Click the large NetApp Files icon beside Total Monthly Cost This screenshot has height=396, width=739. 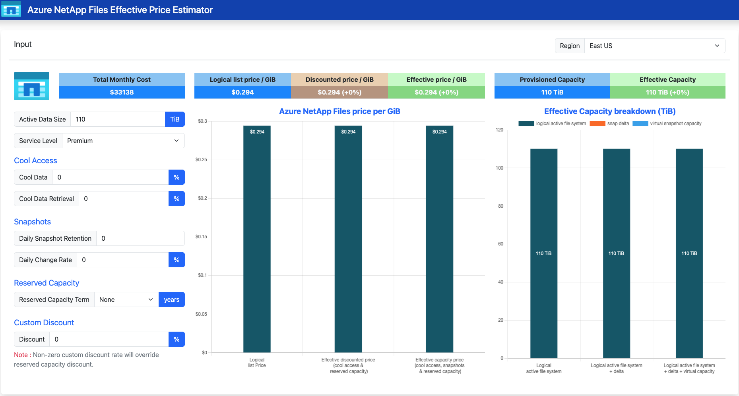pos(32,86)
